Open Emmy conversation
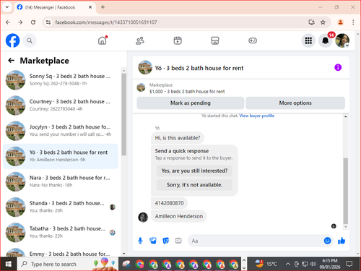 [x=61, y=252]
